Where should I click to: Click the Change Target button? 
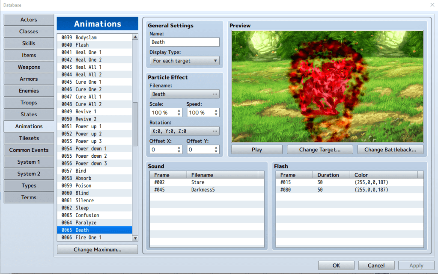(x=320, y=150)
